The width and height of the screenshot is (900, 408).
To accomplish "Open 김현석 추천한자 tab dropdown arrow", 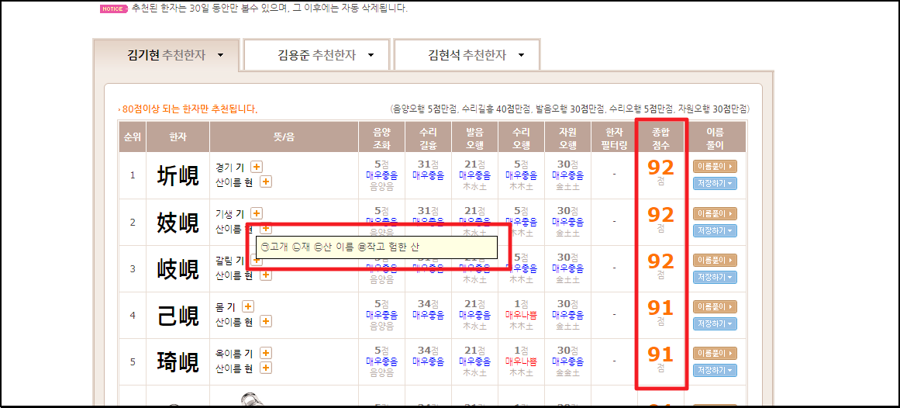I will click(521, 56).
